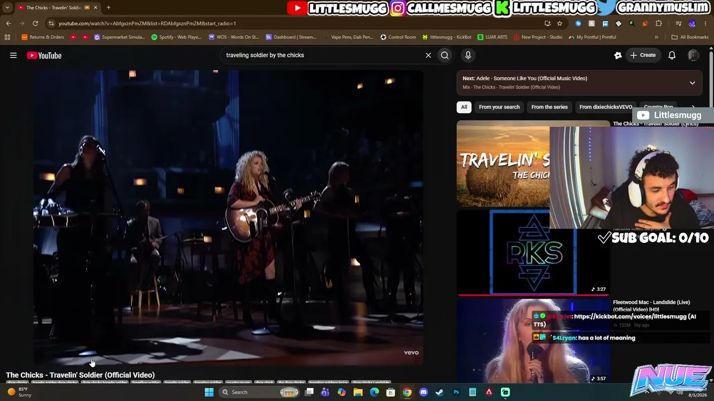714x401 pixels.
Task: Open Task View on the taskbar
Action: click(309, 392)
